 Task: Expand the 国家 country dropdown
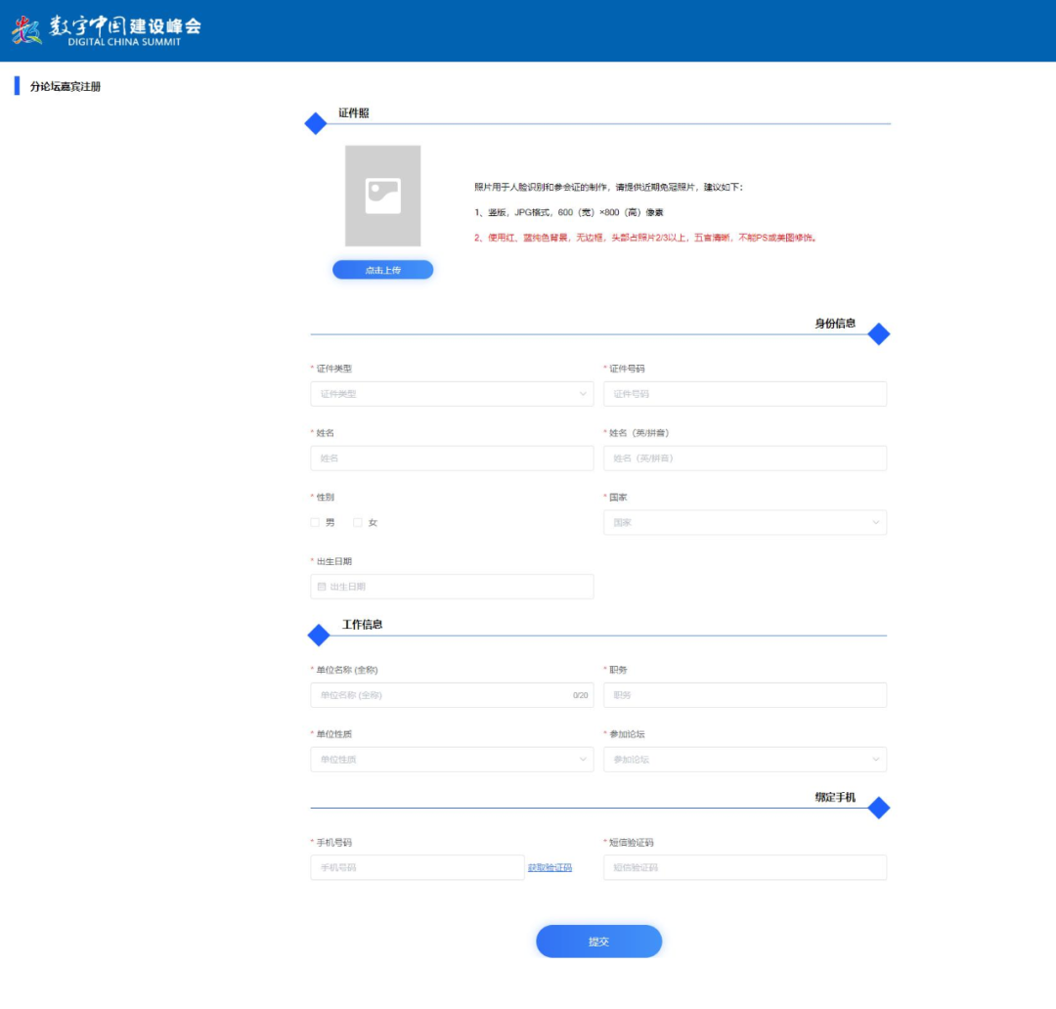point(744,523)
